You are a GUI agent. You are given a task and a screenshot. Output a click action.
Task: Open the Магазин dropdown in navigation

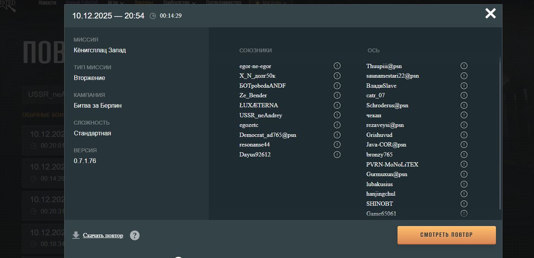coord(274,2)
